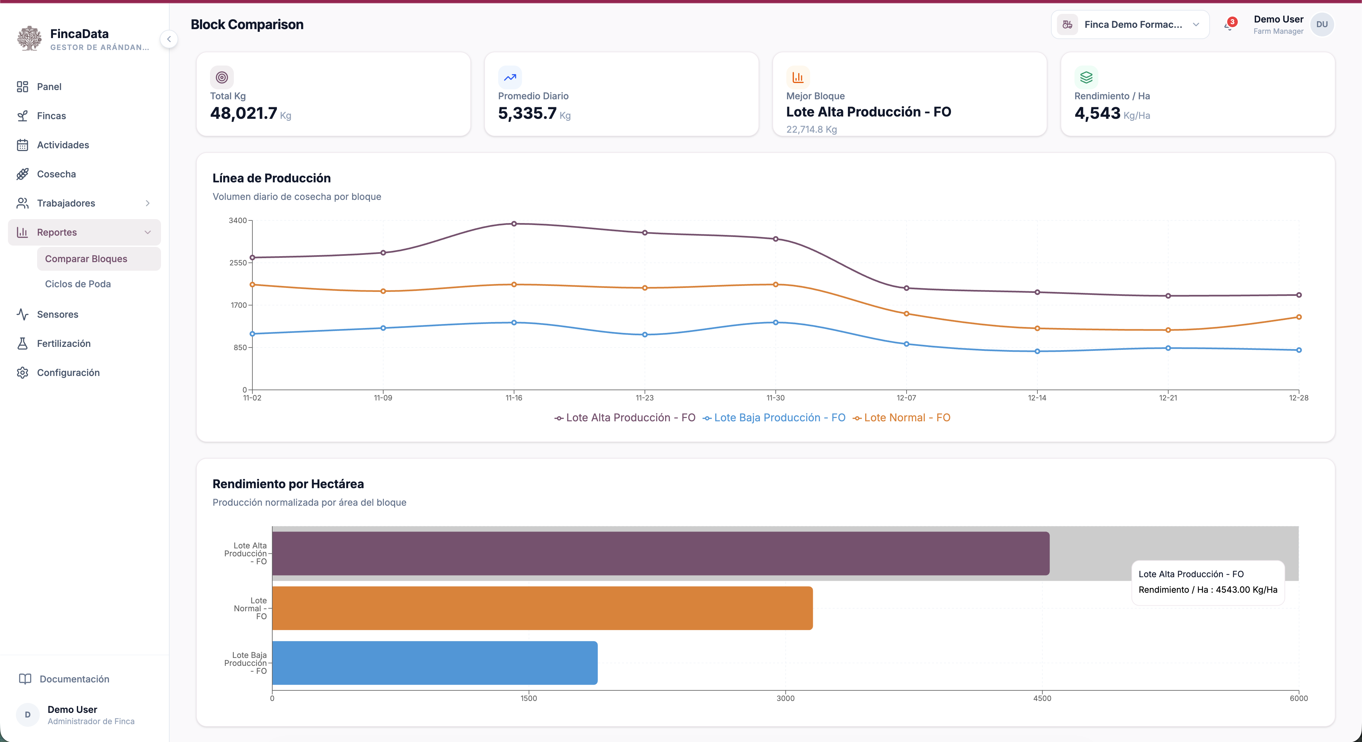This screenshot has width=1362, height=742.
Task: Click the Configuración gear icon
Action: pyautogui.click(x=22, y=372)
